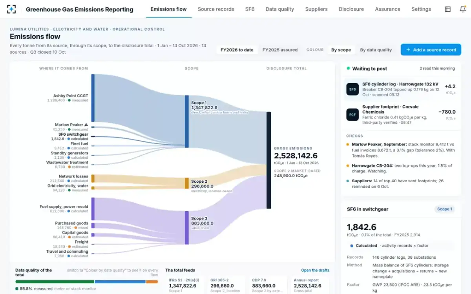Open the layout panel icon

[x=448, y=9]
